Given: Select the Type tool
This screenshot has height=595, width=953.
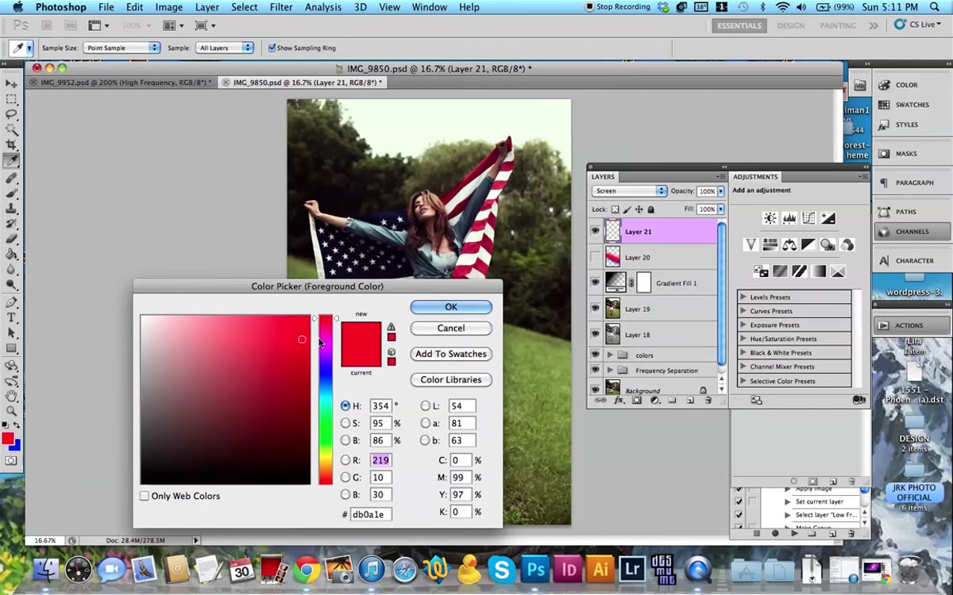Looking at the screenshot, I should 11,317.
